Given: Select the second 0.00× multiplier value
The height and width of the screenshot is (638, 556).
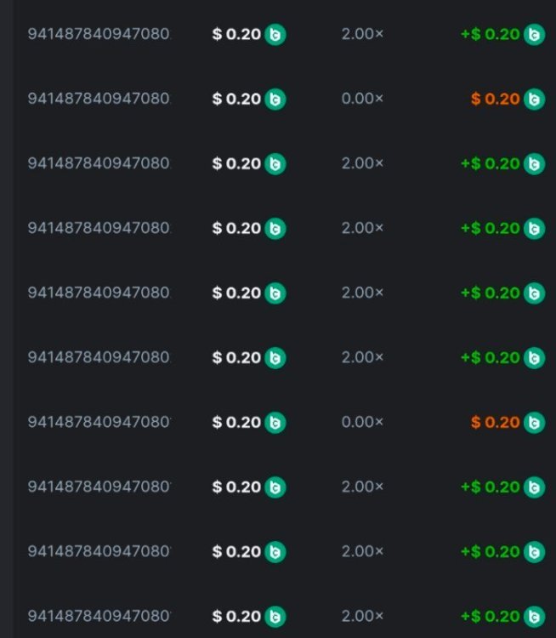Looking at the screenshot, I should point(362,423).
